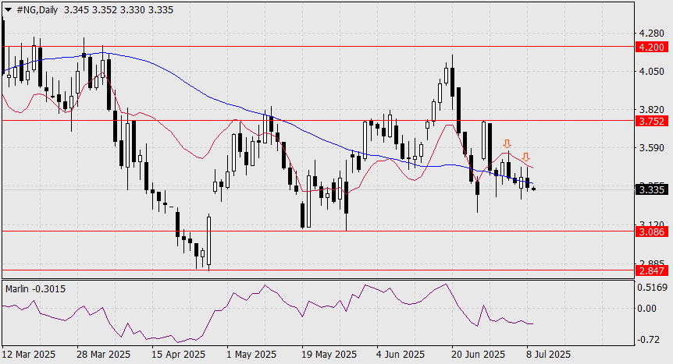
Task: Click the 4 Jun 2025 date label
Action: (x=400, y=355)
